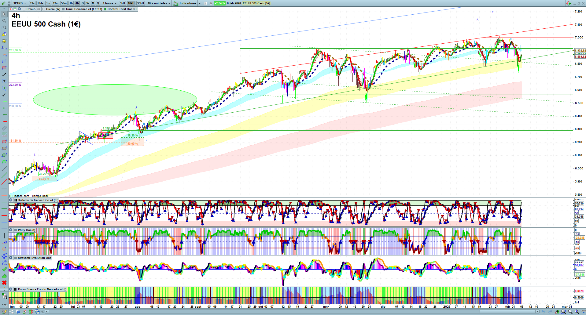Screen dimensions: 586x315
Task: Choose the red rectangle drawing tool
Action: point(4,68)
